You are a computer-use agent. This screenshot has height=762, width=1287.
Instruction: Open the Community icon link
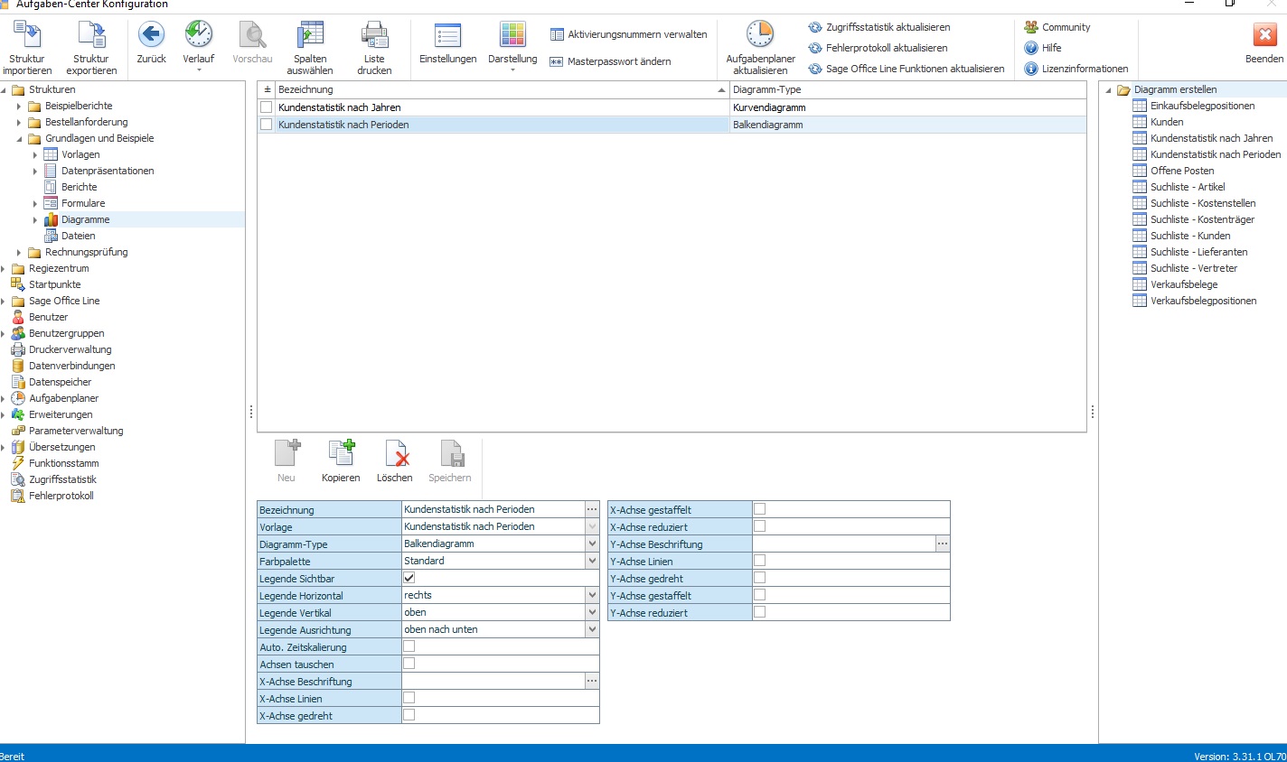click(x=1031, y=27)
